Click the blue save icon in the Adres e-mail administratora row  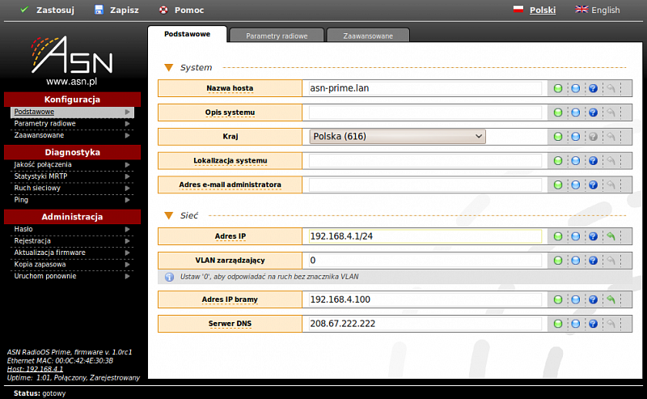coord(576,185)
